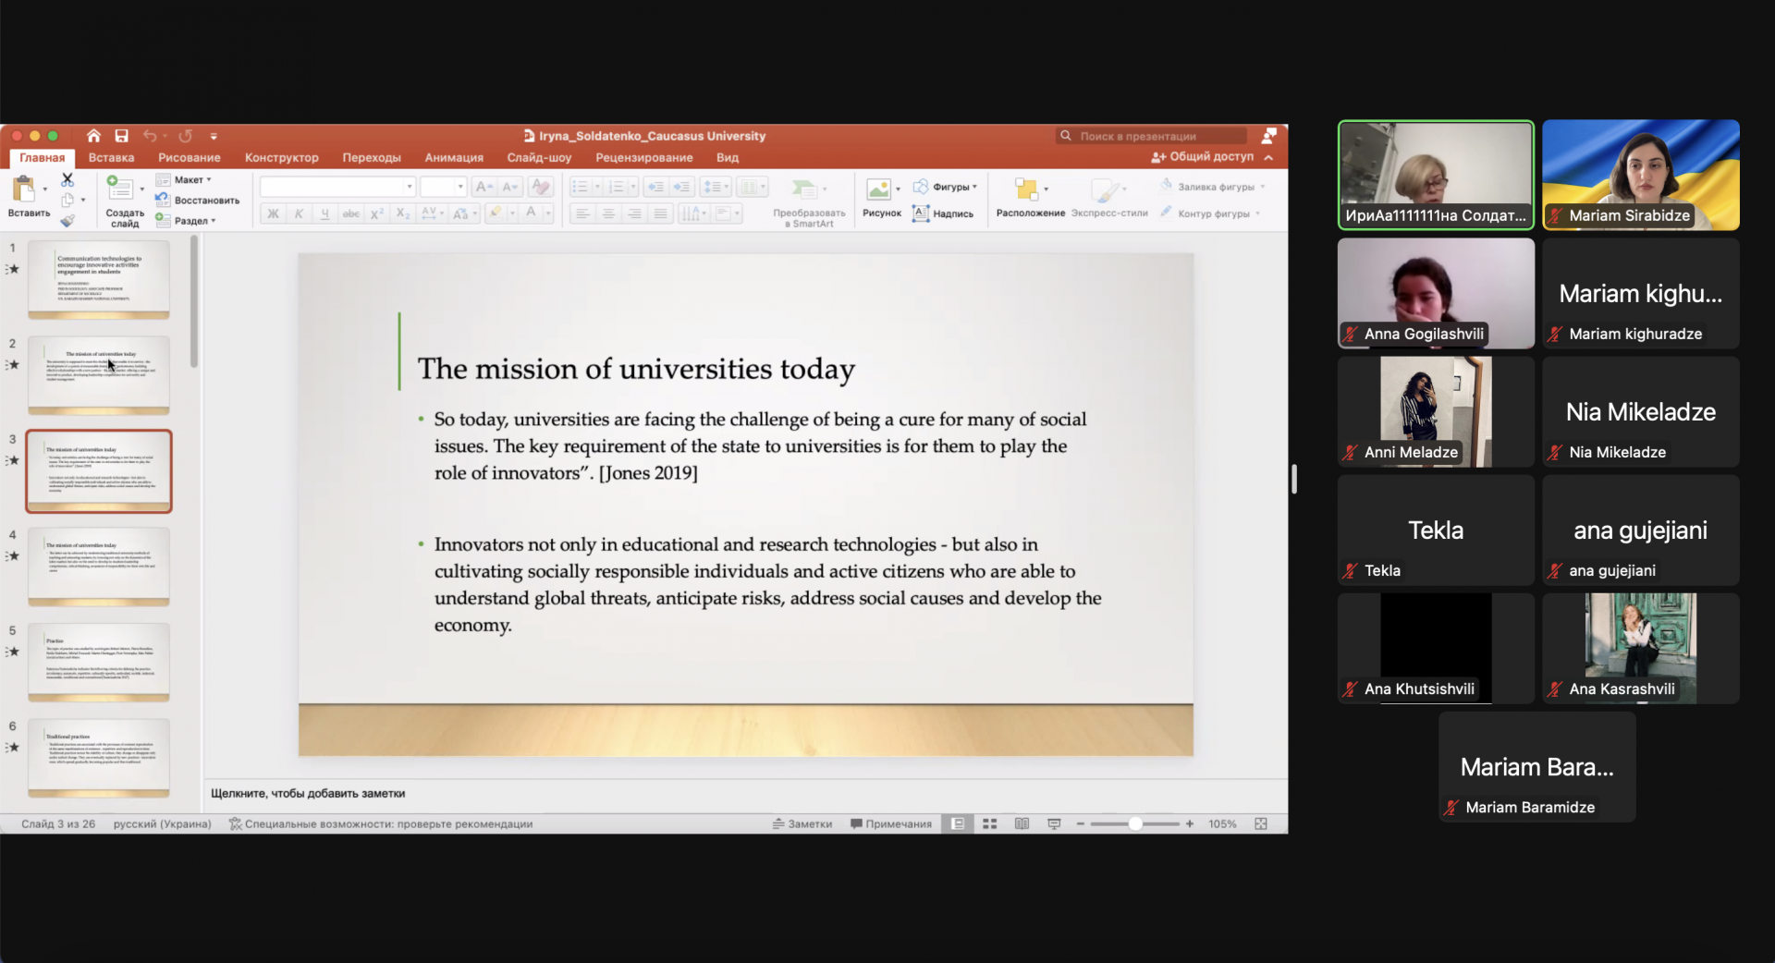Image resolution: width=1775 pixels, height=963 pixels.
Task: Save the presentation with the floppy disk icon
Action: (121, 136)
